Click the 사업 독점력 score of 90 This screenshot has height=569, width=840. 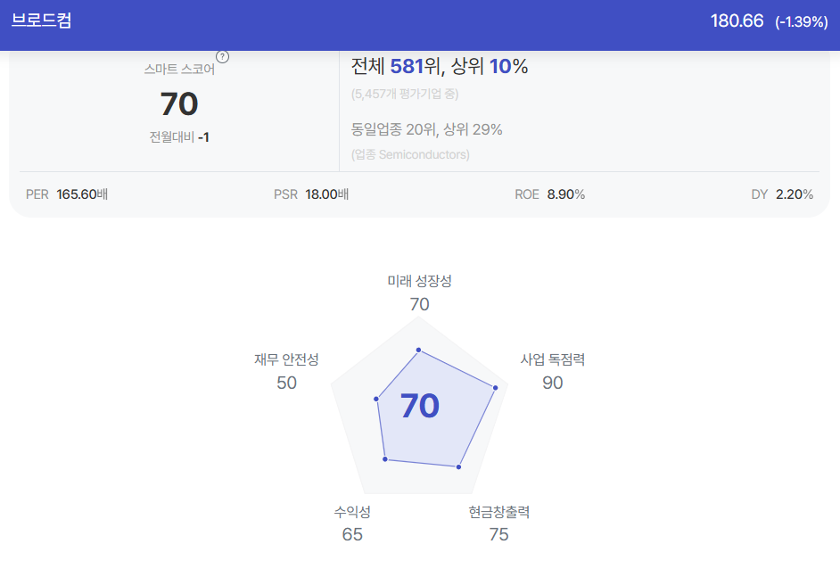552,383
